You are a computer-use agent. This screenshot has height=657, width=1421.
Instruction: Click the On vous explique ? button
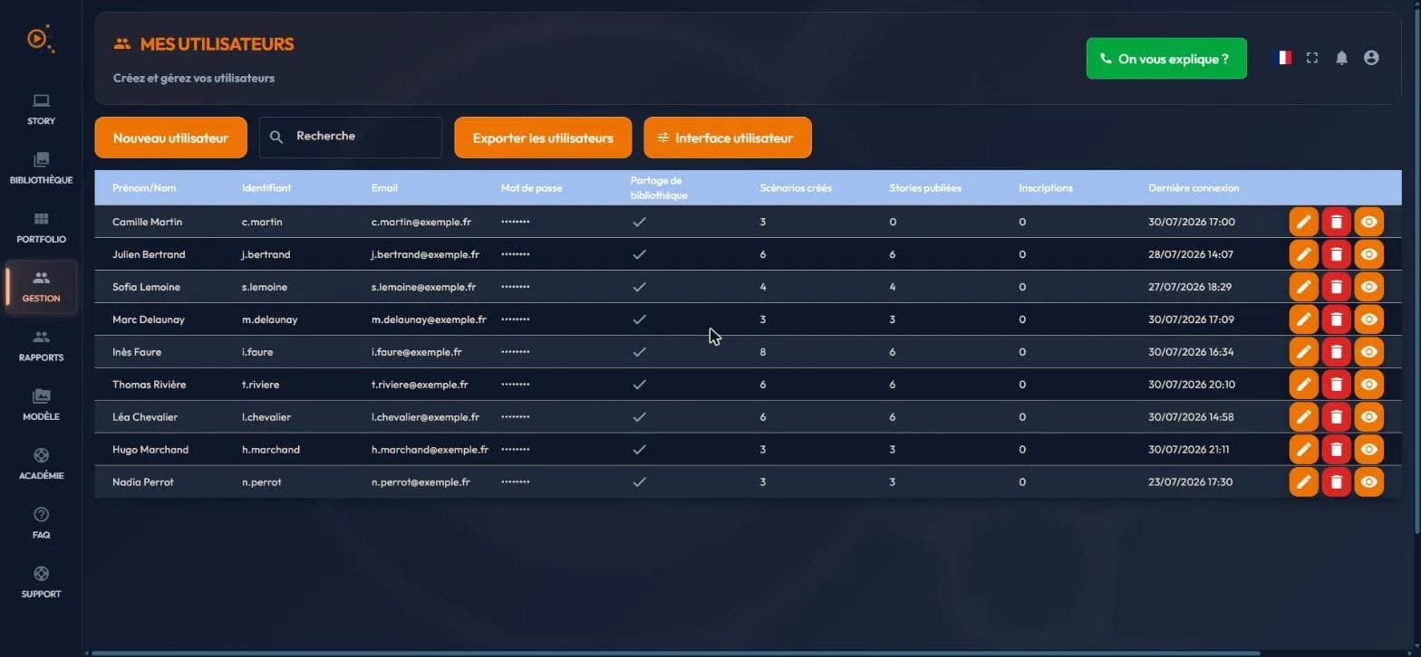tap(1166, 58)
